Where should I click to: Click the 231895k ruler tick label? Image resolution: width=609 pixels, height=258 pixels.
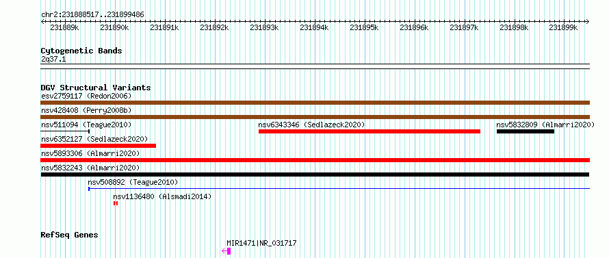(364, 27)
